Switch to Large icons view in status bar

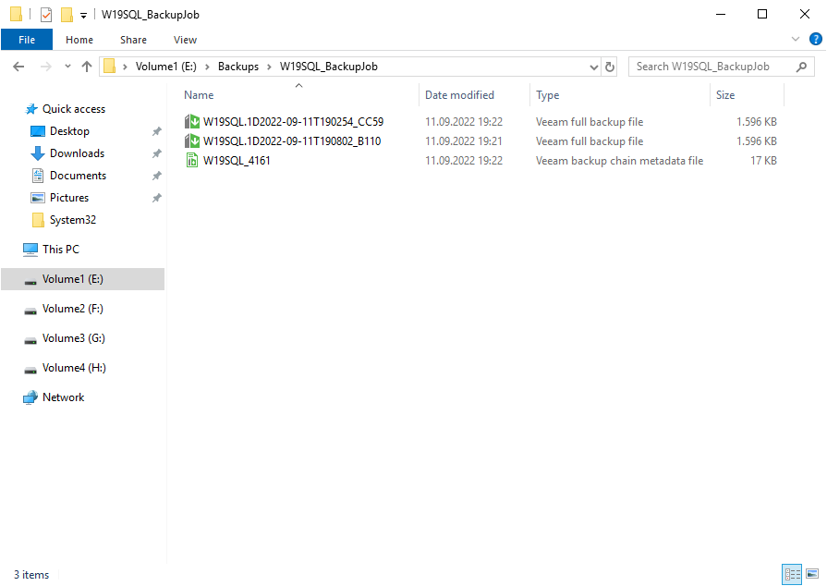[812, 574]
